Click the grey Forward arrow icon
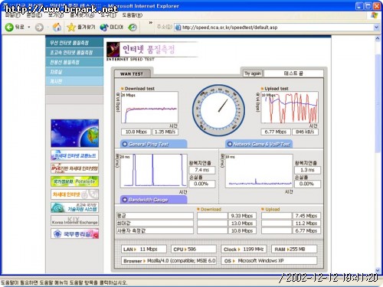 (x=39, y=28)
